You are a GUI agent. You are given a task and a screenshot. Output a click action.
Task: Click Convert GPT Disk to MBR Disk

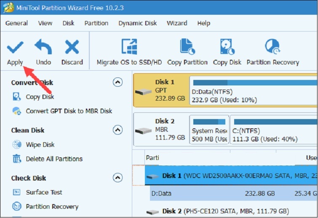69,111
